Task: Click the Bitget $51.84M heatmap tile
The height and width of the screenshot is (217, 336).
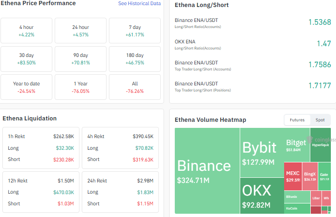Action: click(x=297, y=145)
